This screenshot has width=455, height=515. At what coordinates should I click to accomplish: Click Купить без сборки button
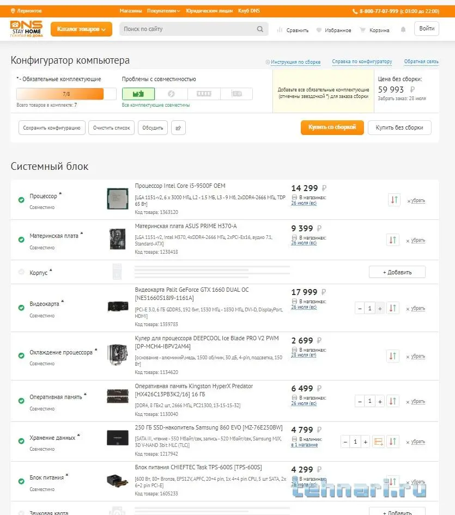pos(399,127)
